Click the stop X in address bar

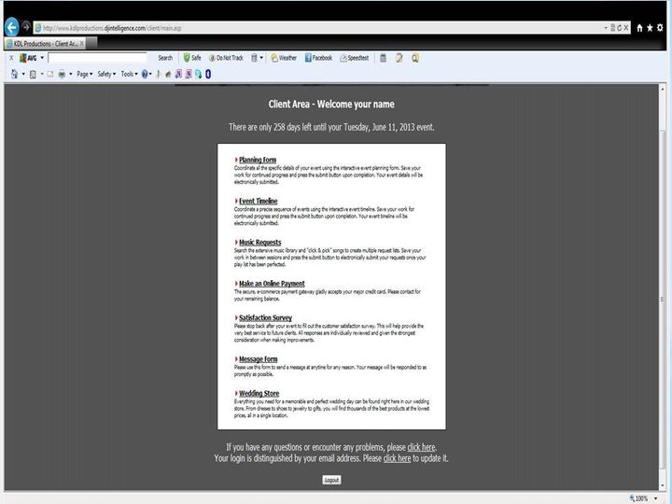[x=626, y=28]
